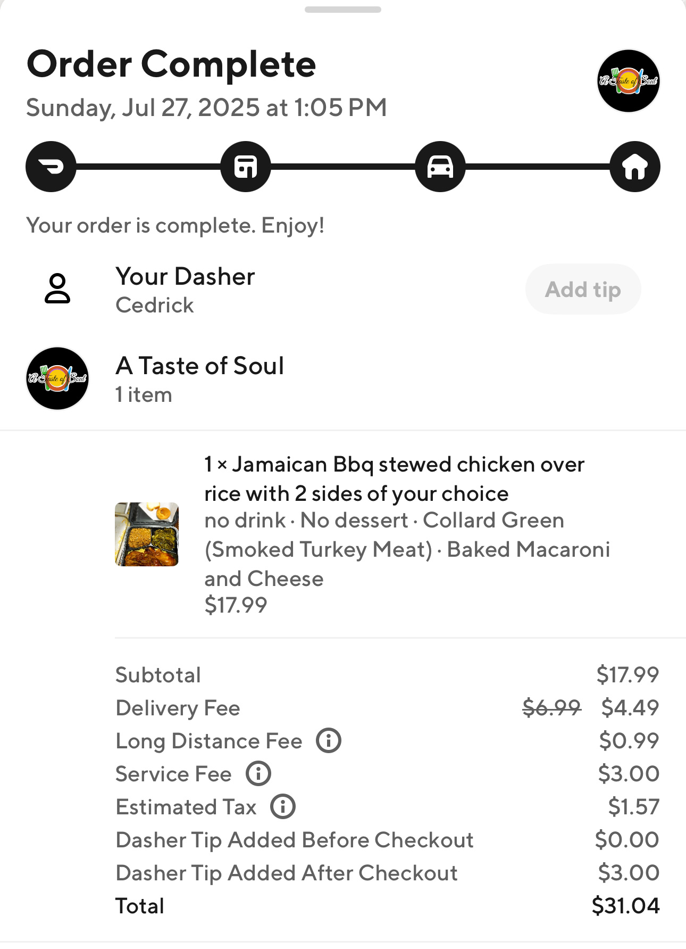The width and height of the screenshot is (686, 949).
Task: Tap the car delivery progress step icon
Action: (440, 167)
